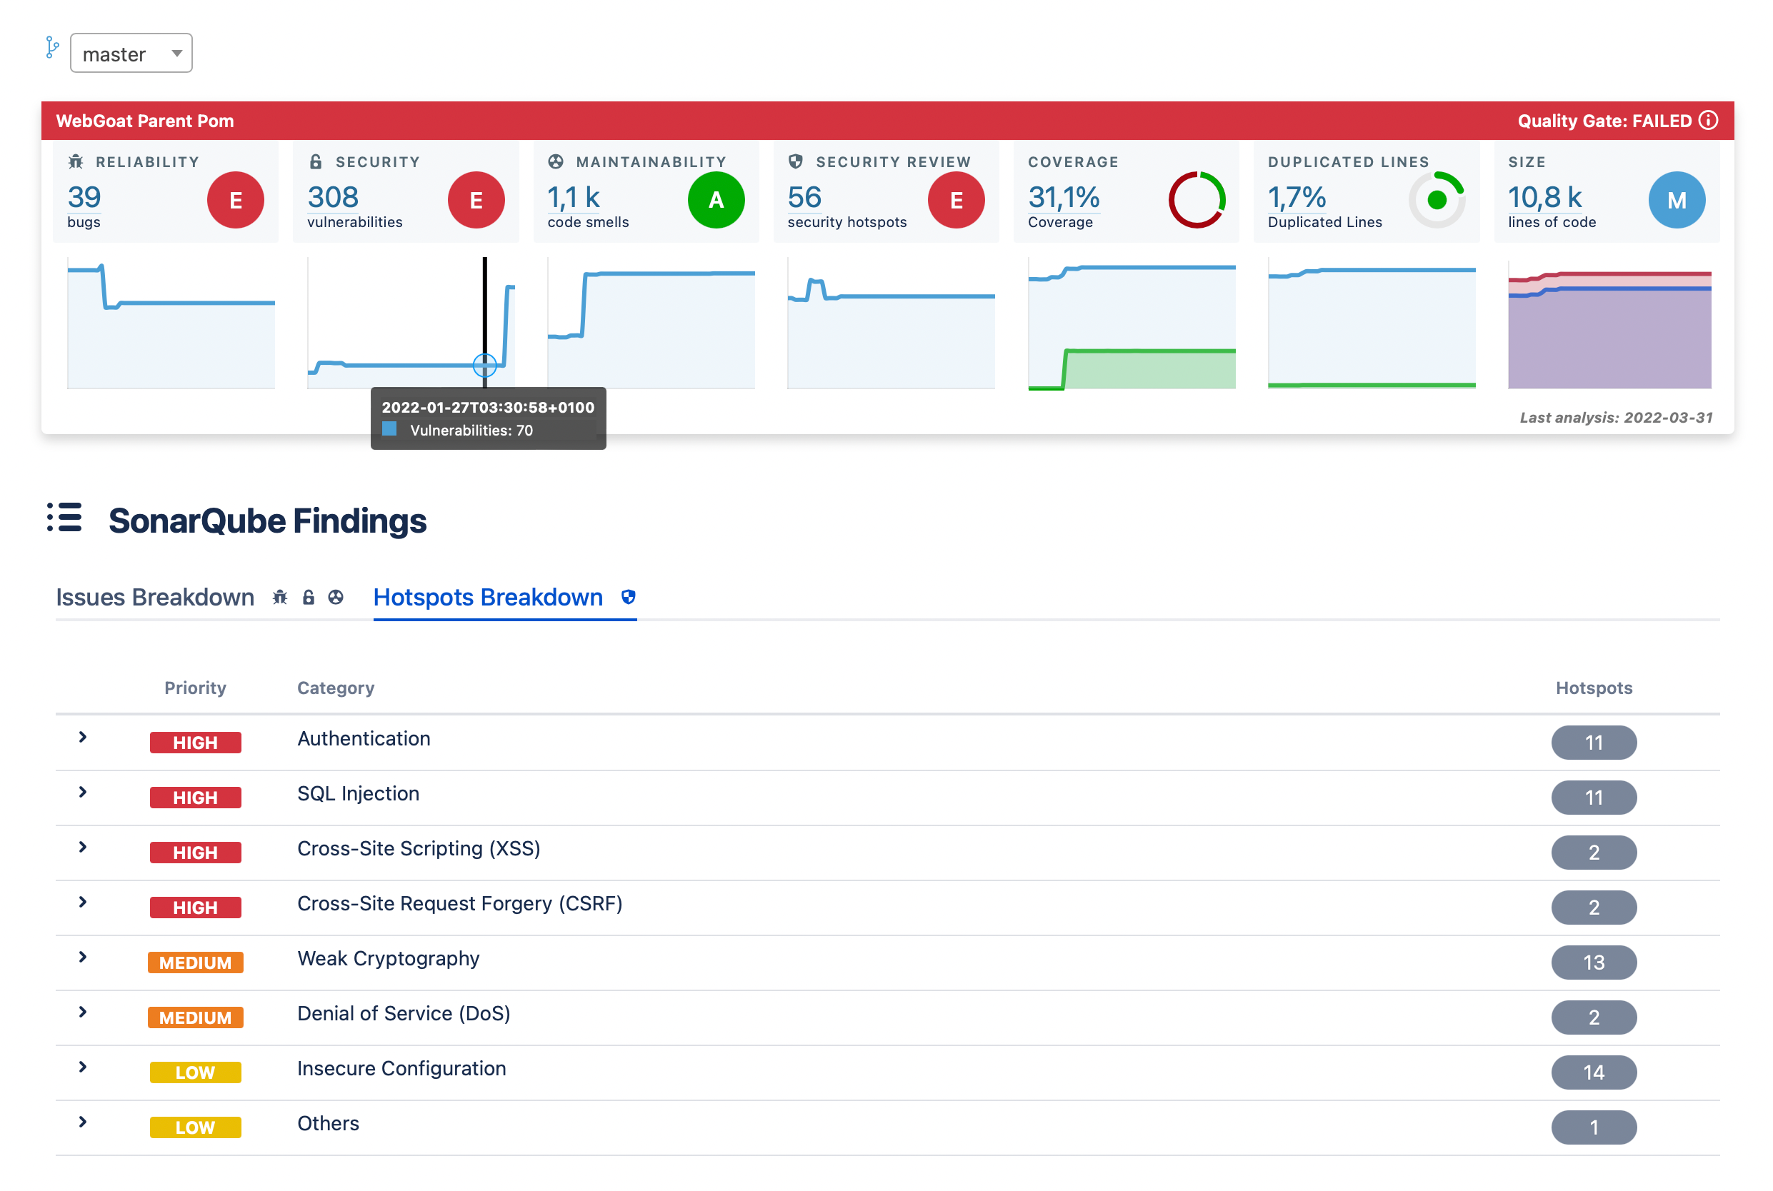Open the 1,1 k code smells link
1773x1191 pixels.
click(x=574, y=198)
